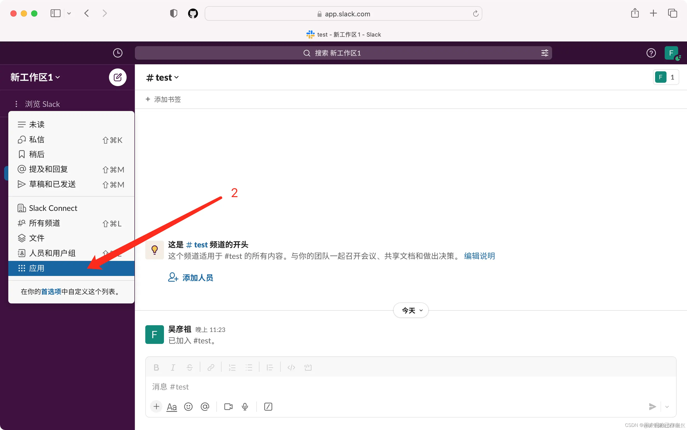Image resolution: width=687 pixels, height=430 pixels.
Task: Go back in Safari
Action: pos(87,13)
